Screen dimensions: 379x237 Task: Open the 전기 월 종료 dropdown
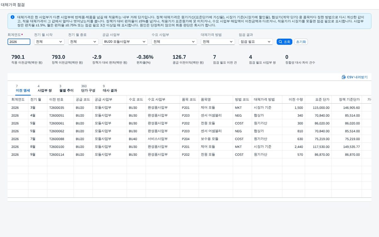click(x=83, y=42)
